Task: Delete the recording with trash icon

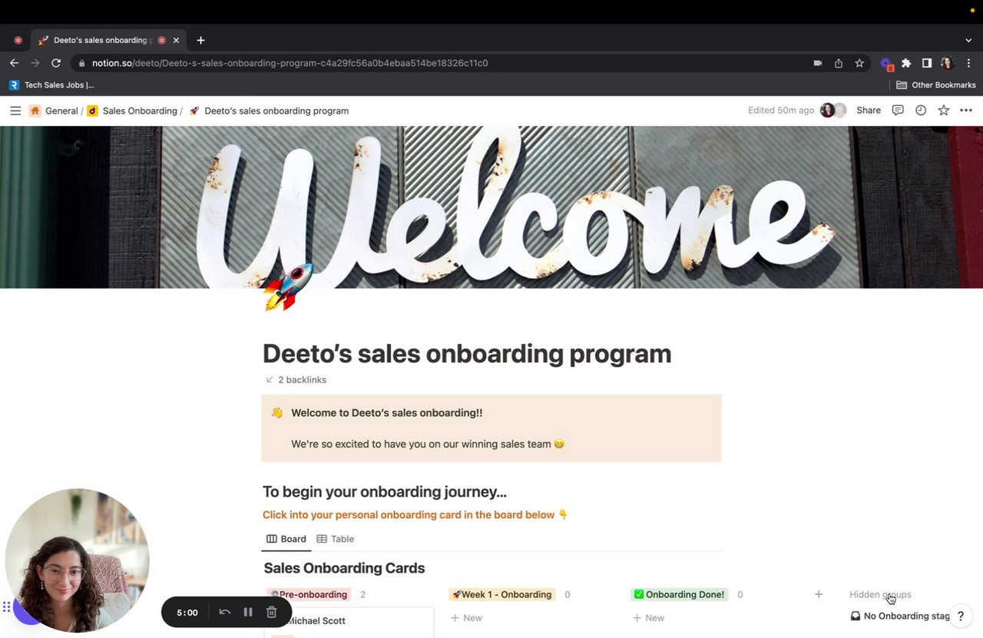Action: pos(271,612)
